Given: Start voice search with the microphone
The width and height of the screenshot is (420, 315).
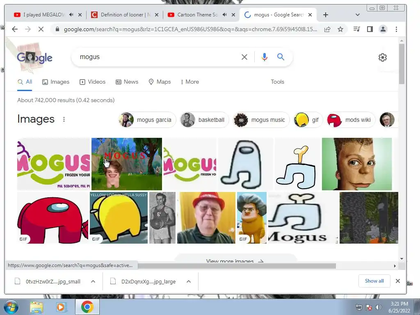Looking at the screenshot, I should tap(265, 57).
